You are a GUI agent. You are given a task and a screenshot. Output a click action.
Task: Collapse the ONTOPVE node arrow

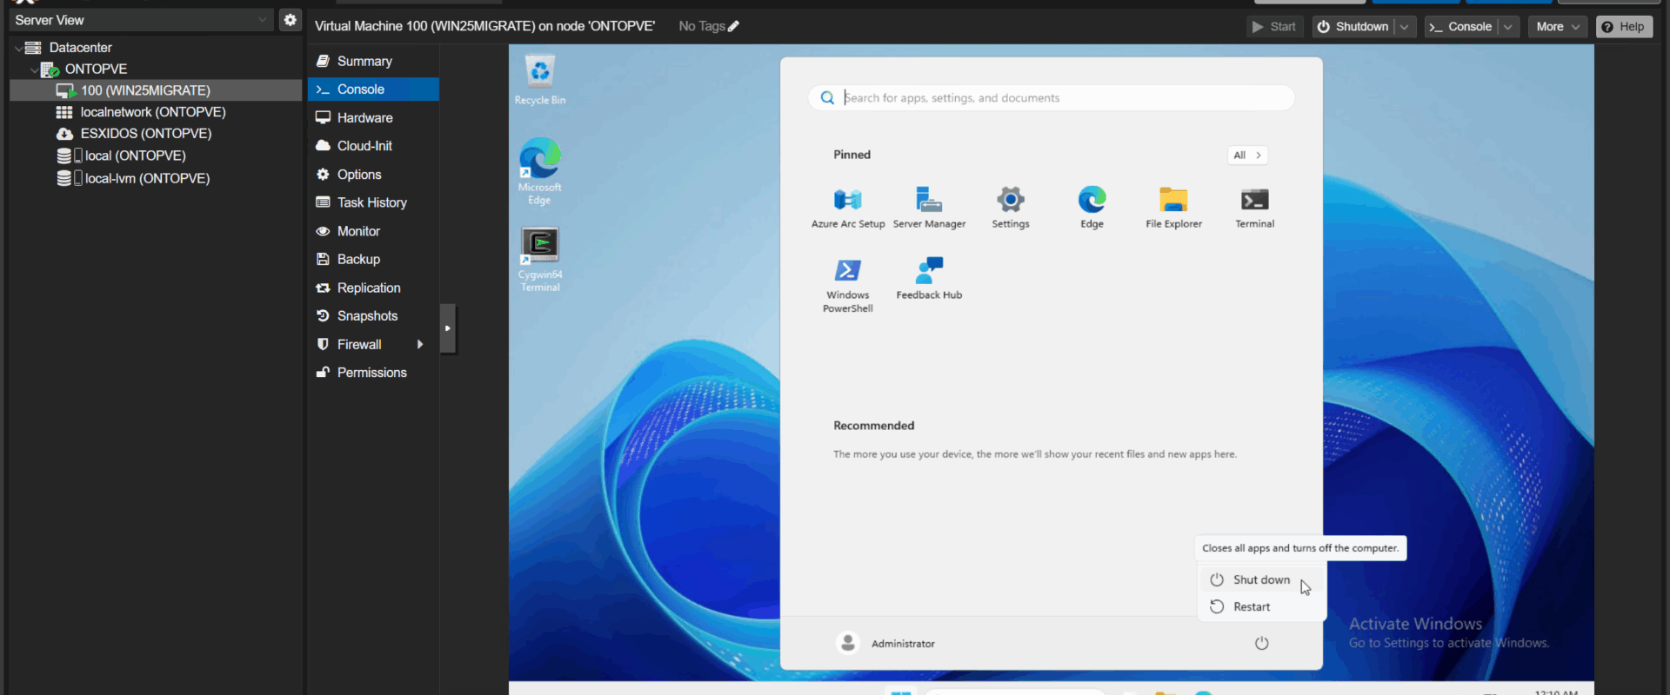[34, 69]
